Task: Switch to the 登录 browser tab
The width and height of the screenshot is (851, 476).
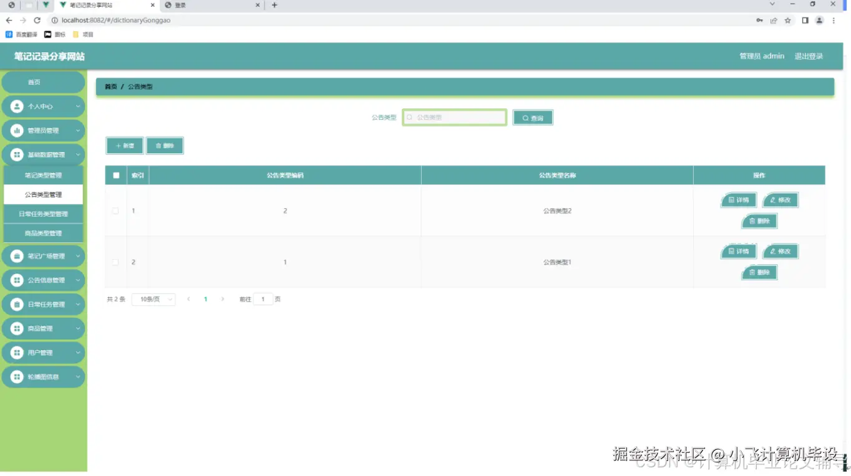Action: click(x=211, y=5)
